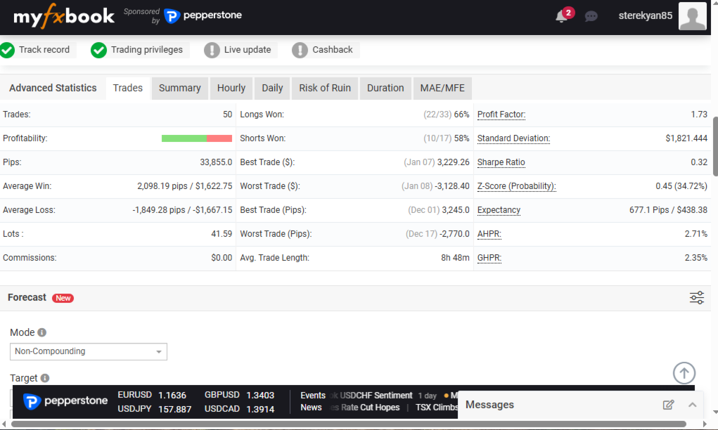Switch to the Summary tab
718x430 pixels.
(179, 88)
